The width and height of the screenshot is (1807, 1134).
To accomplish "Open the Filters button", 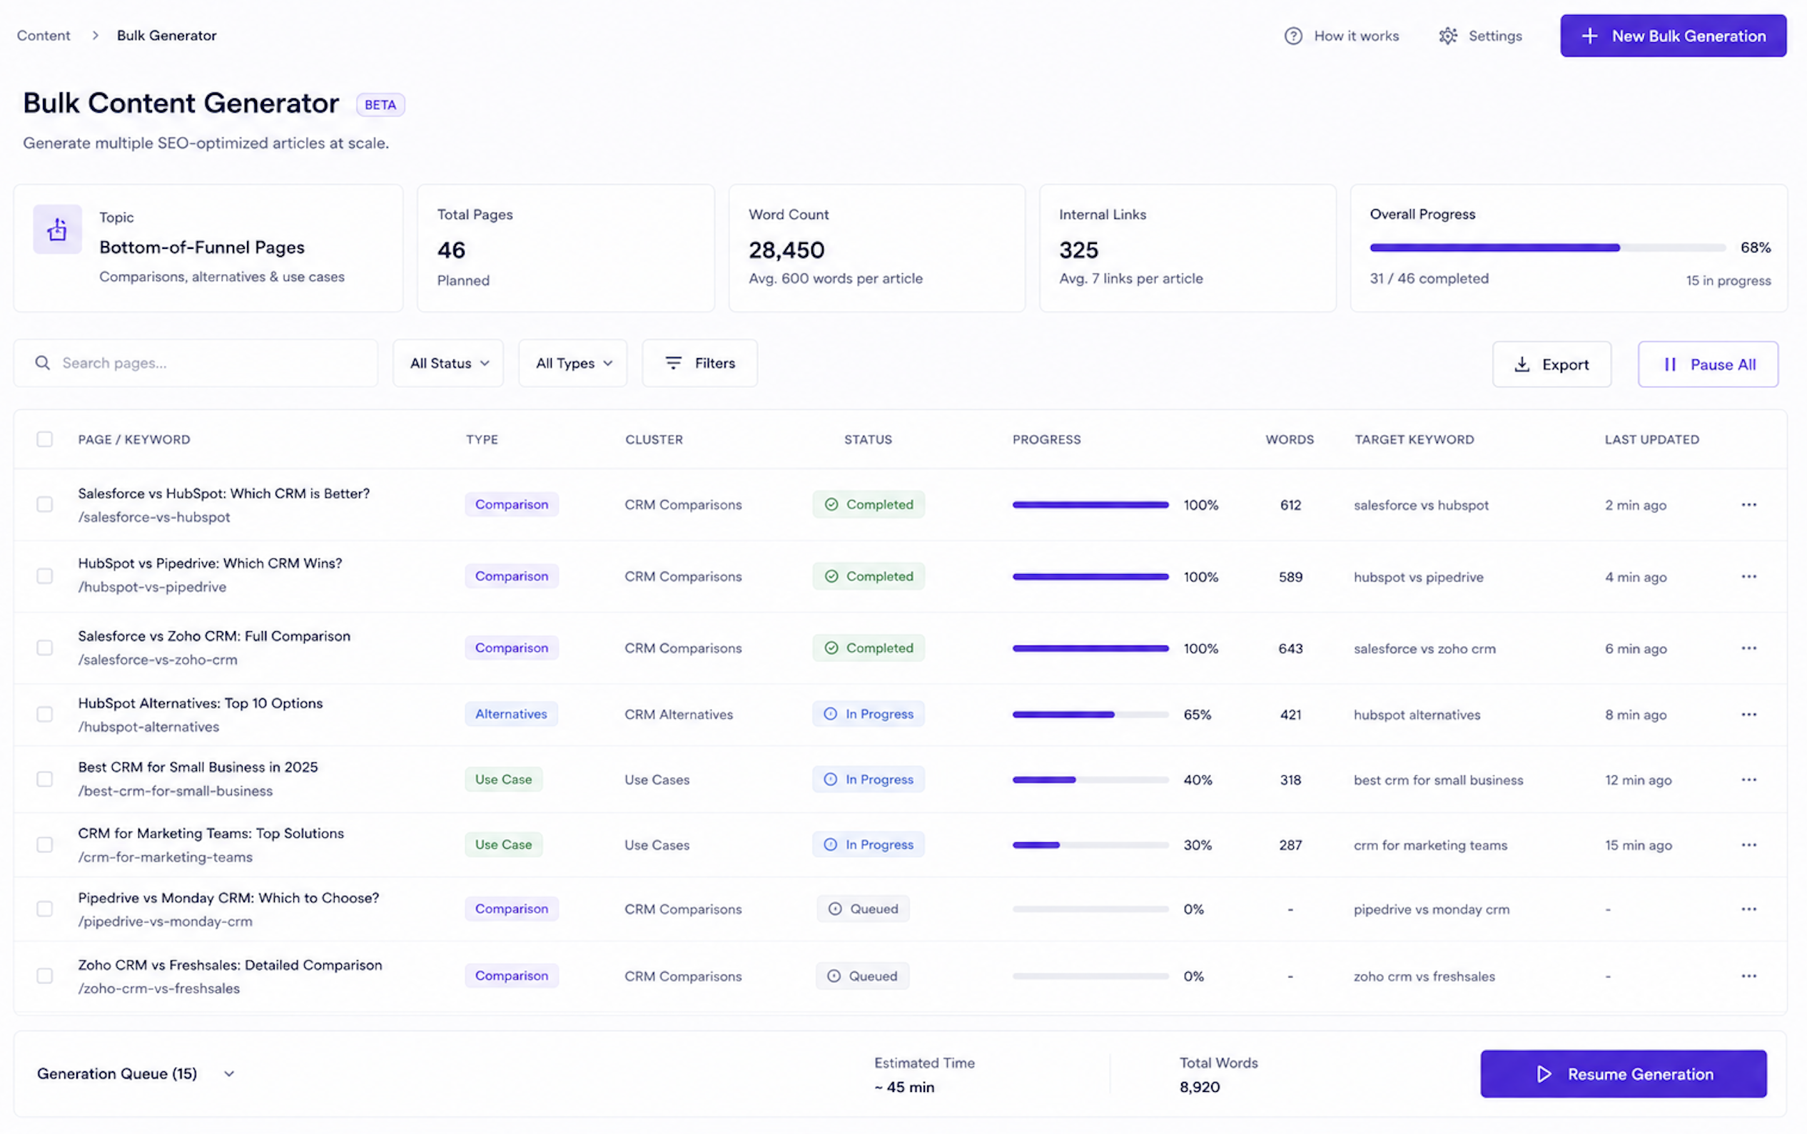I will (699, 363).
